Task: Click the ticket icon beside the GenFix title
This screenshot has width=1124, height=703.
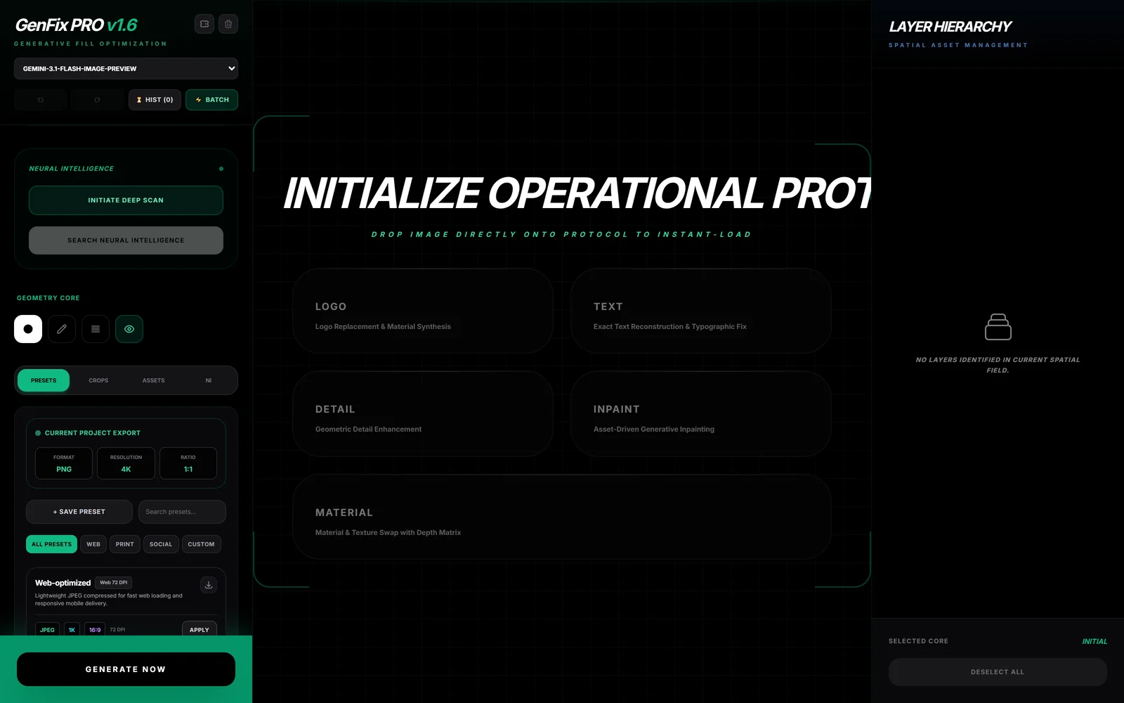Action: tap(204, 24)
